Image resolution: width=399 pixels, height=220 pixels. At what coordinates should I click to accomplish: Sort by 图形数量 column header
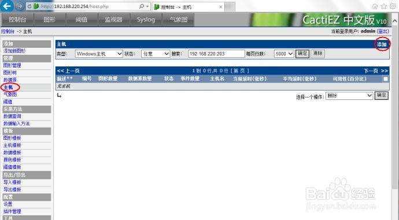[108, 79]
